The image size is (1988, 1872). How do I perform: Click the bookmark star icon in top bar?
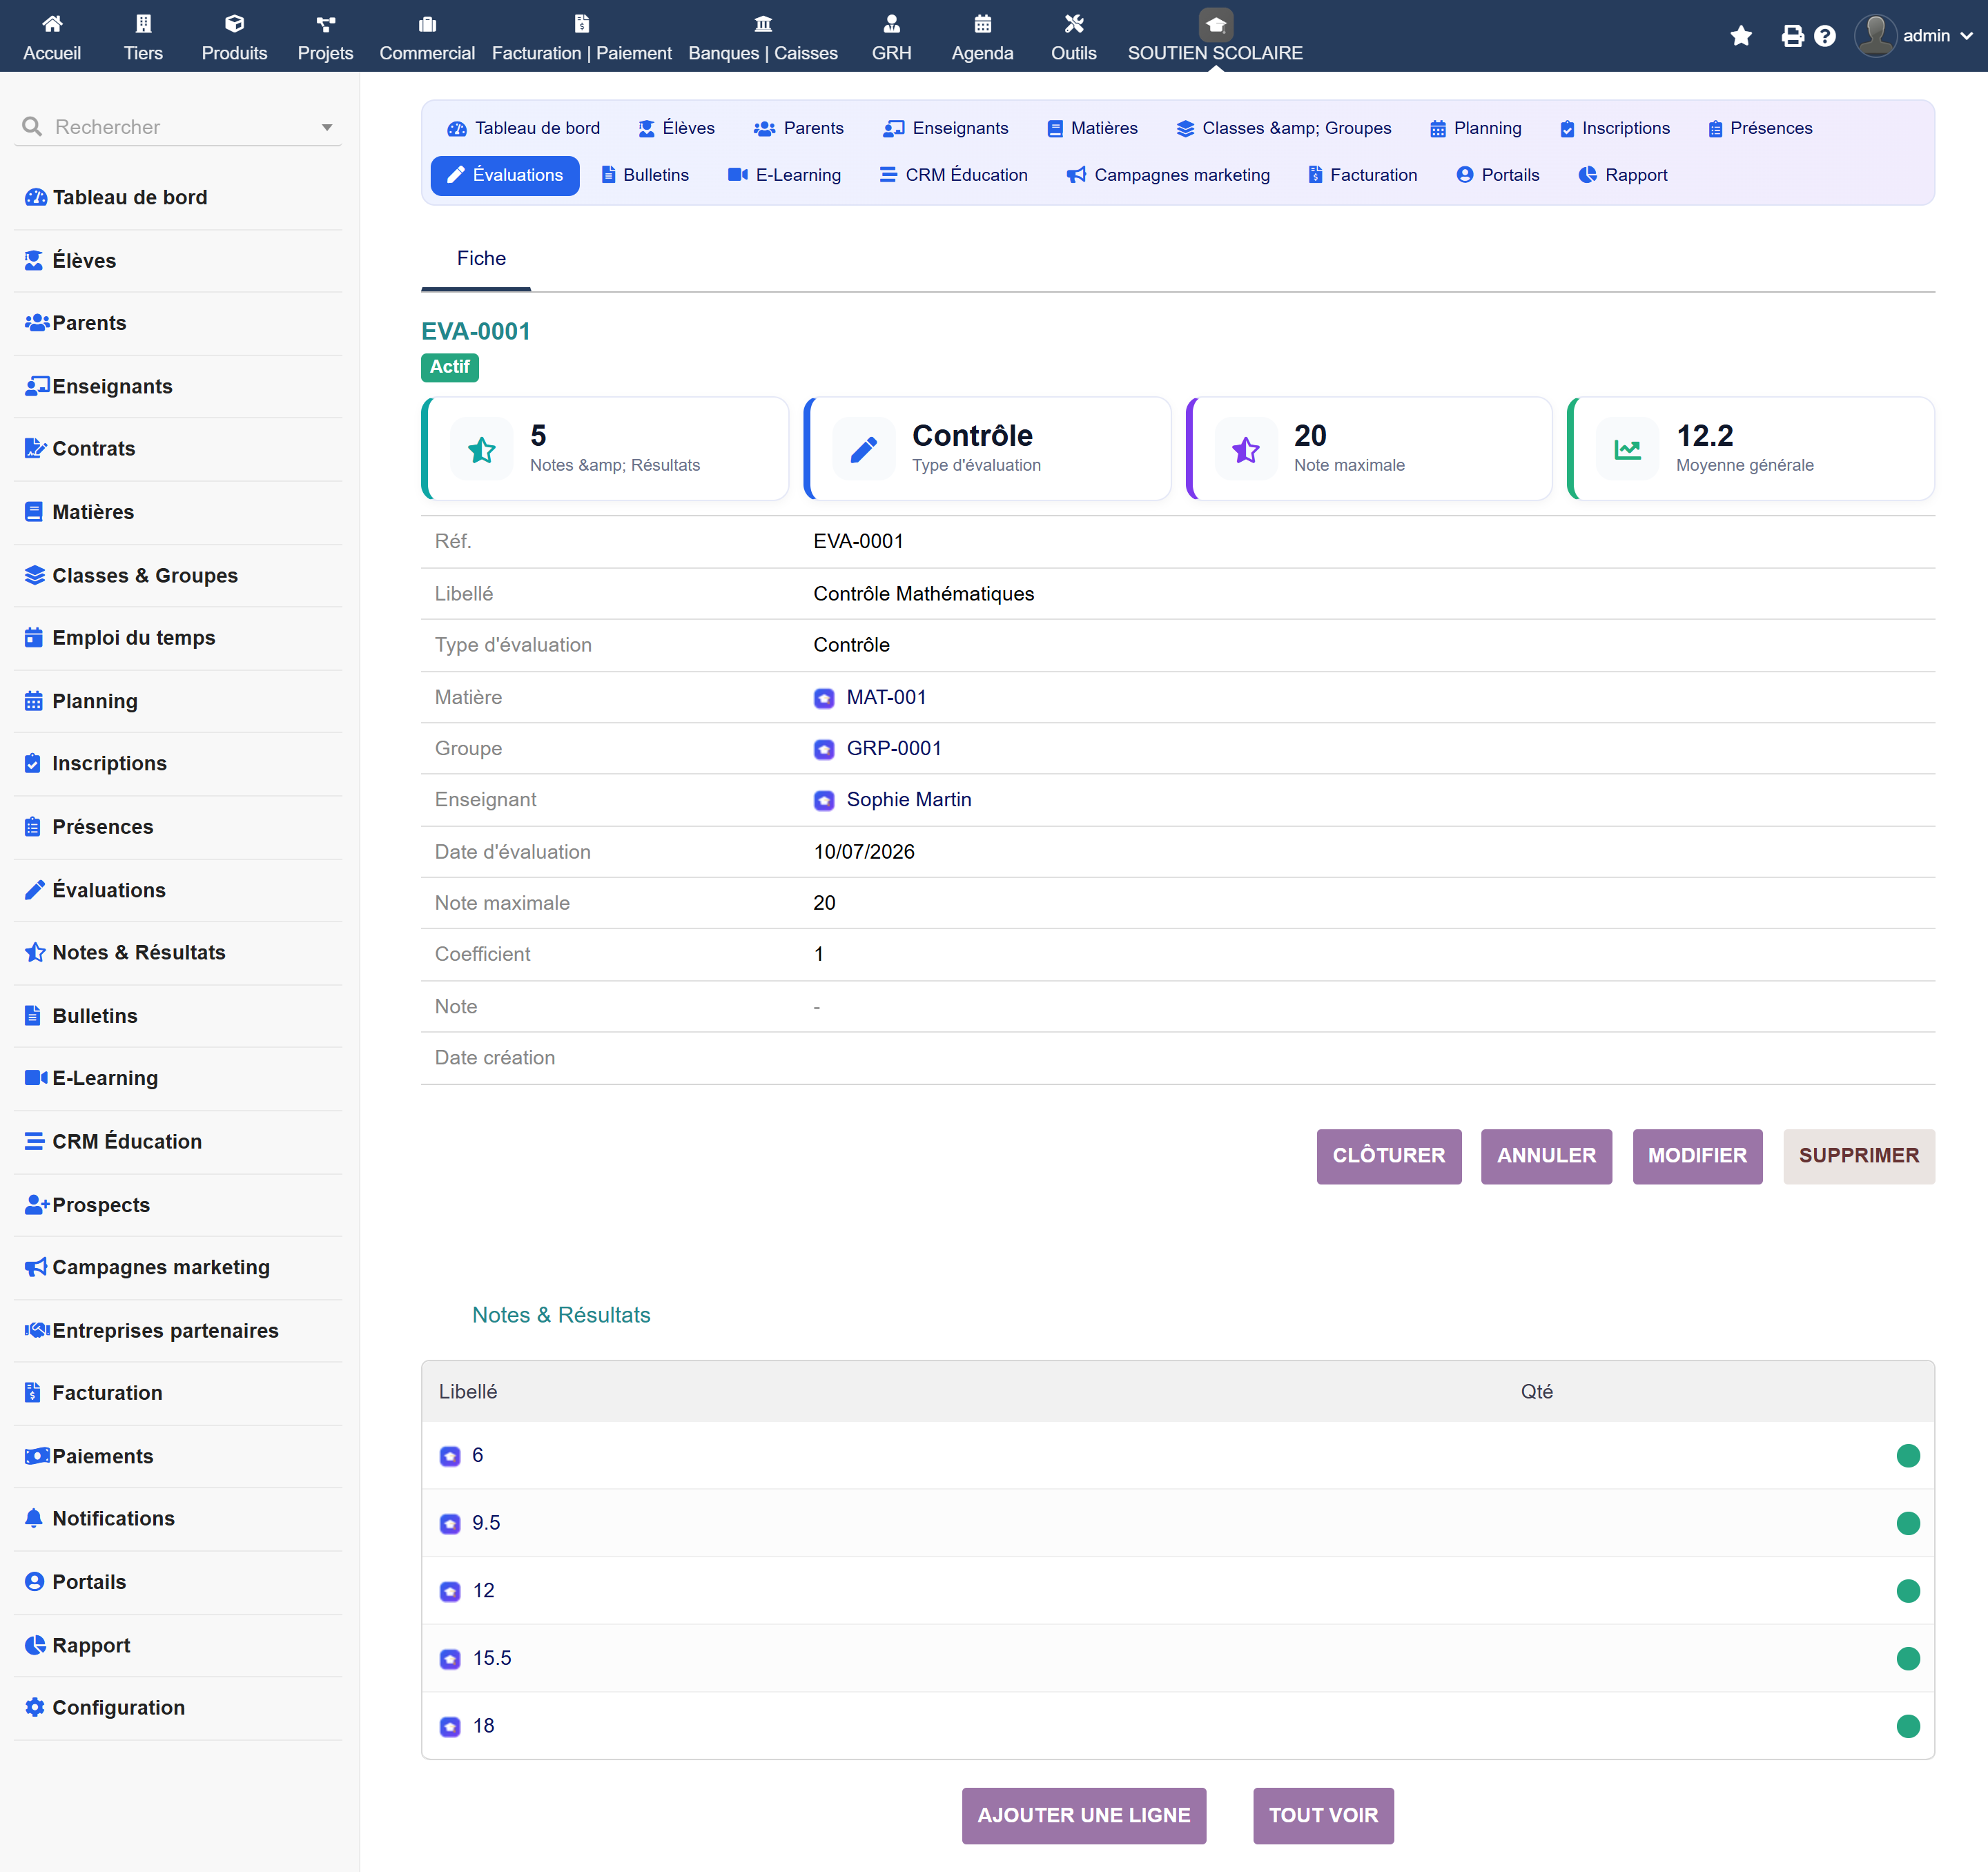pos(1741,36)
